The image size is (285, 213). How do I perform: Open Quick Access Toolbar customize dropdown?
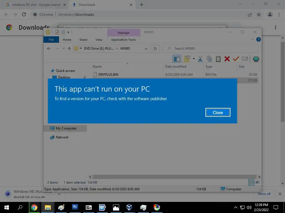pyautogui.click(x=68, y=32)
